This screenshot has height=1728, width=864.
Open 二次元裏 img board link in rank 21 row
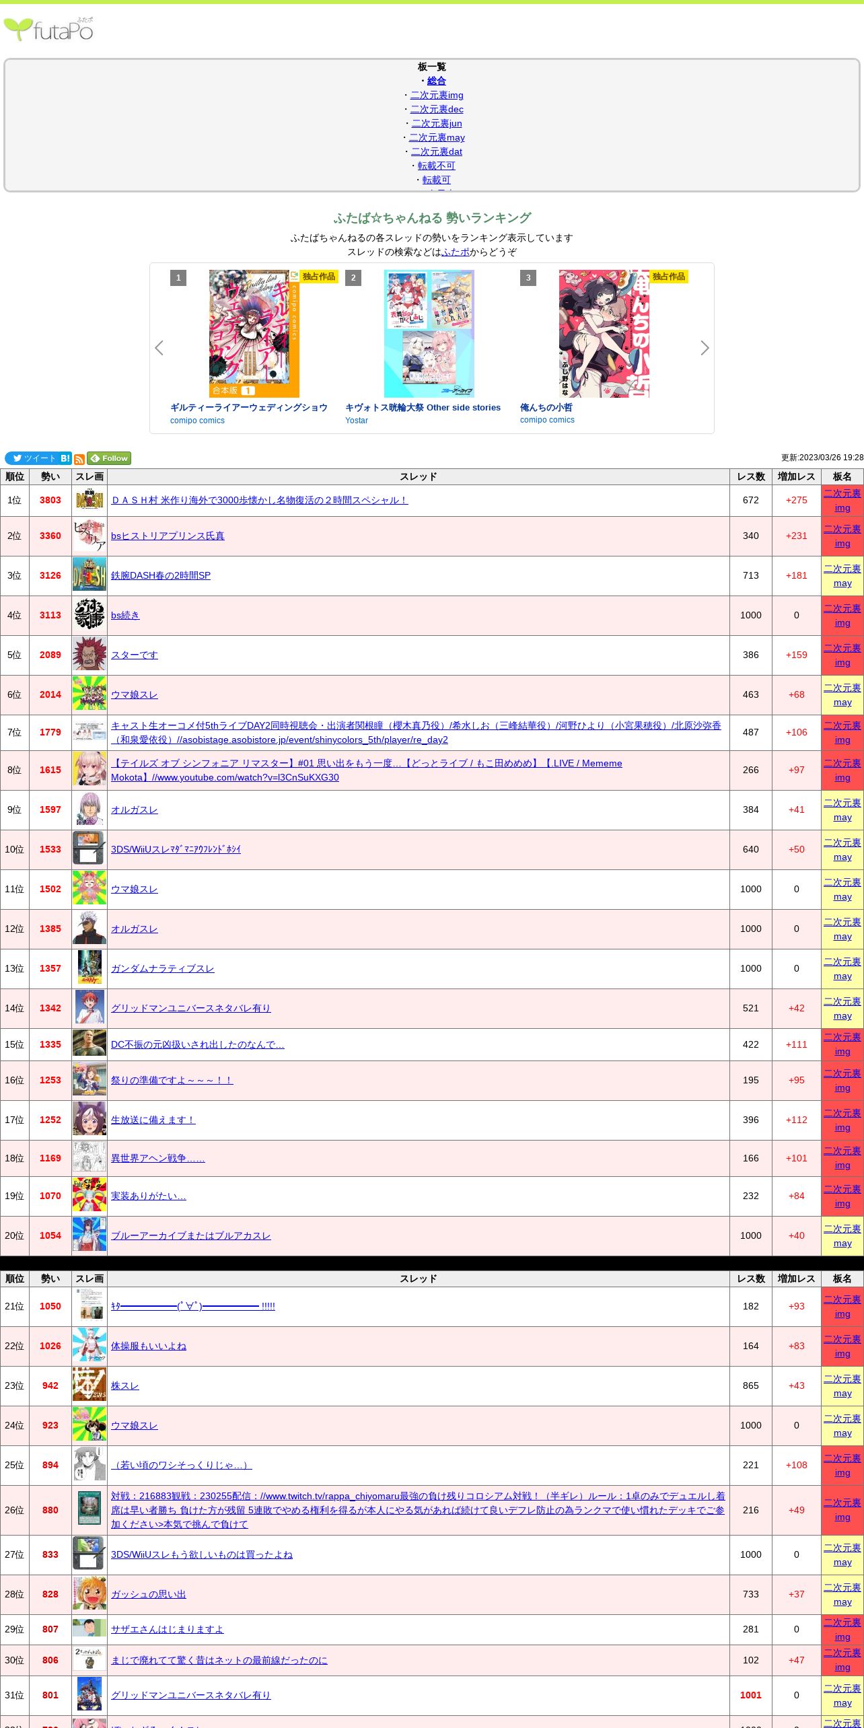842,1306
